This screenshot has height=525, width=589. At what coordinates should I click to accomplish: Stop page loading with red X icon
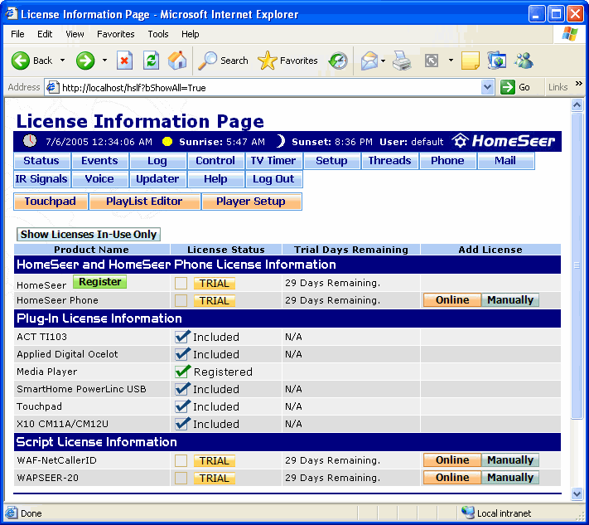point(124,61)
